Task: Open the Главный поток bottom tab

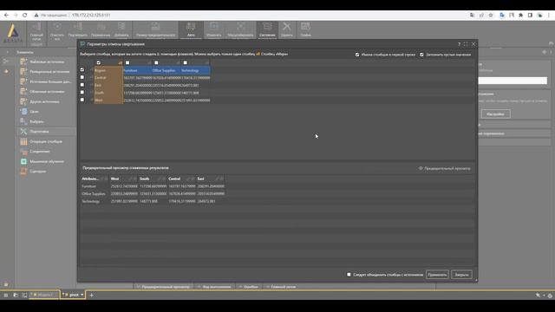Action: 281,287
